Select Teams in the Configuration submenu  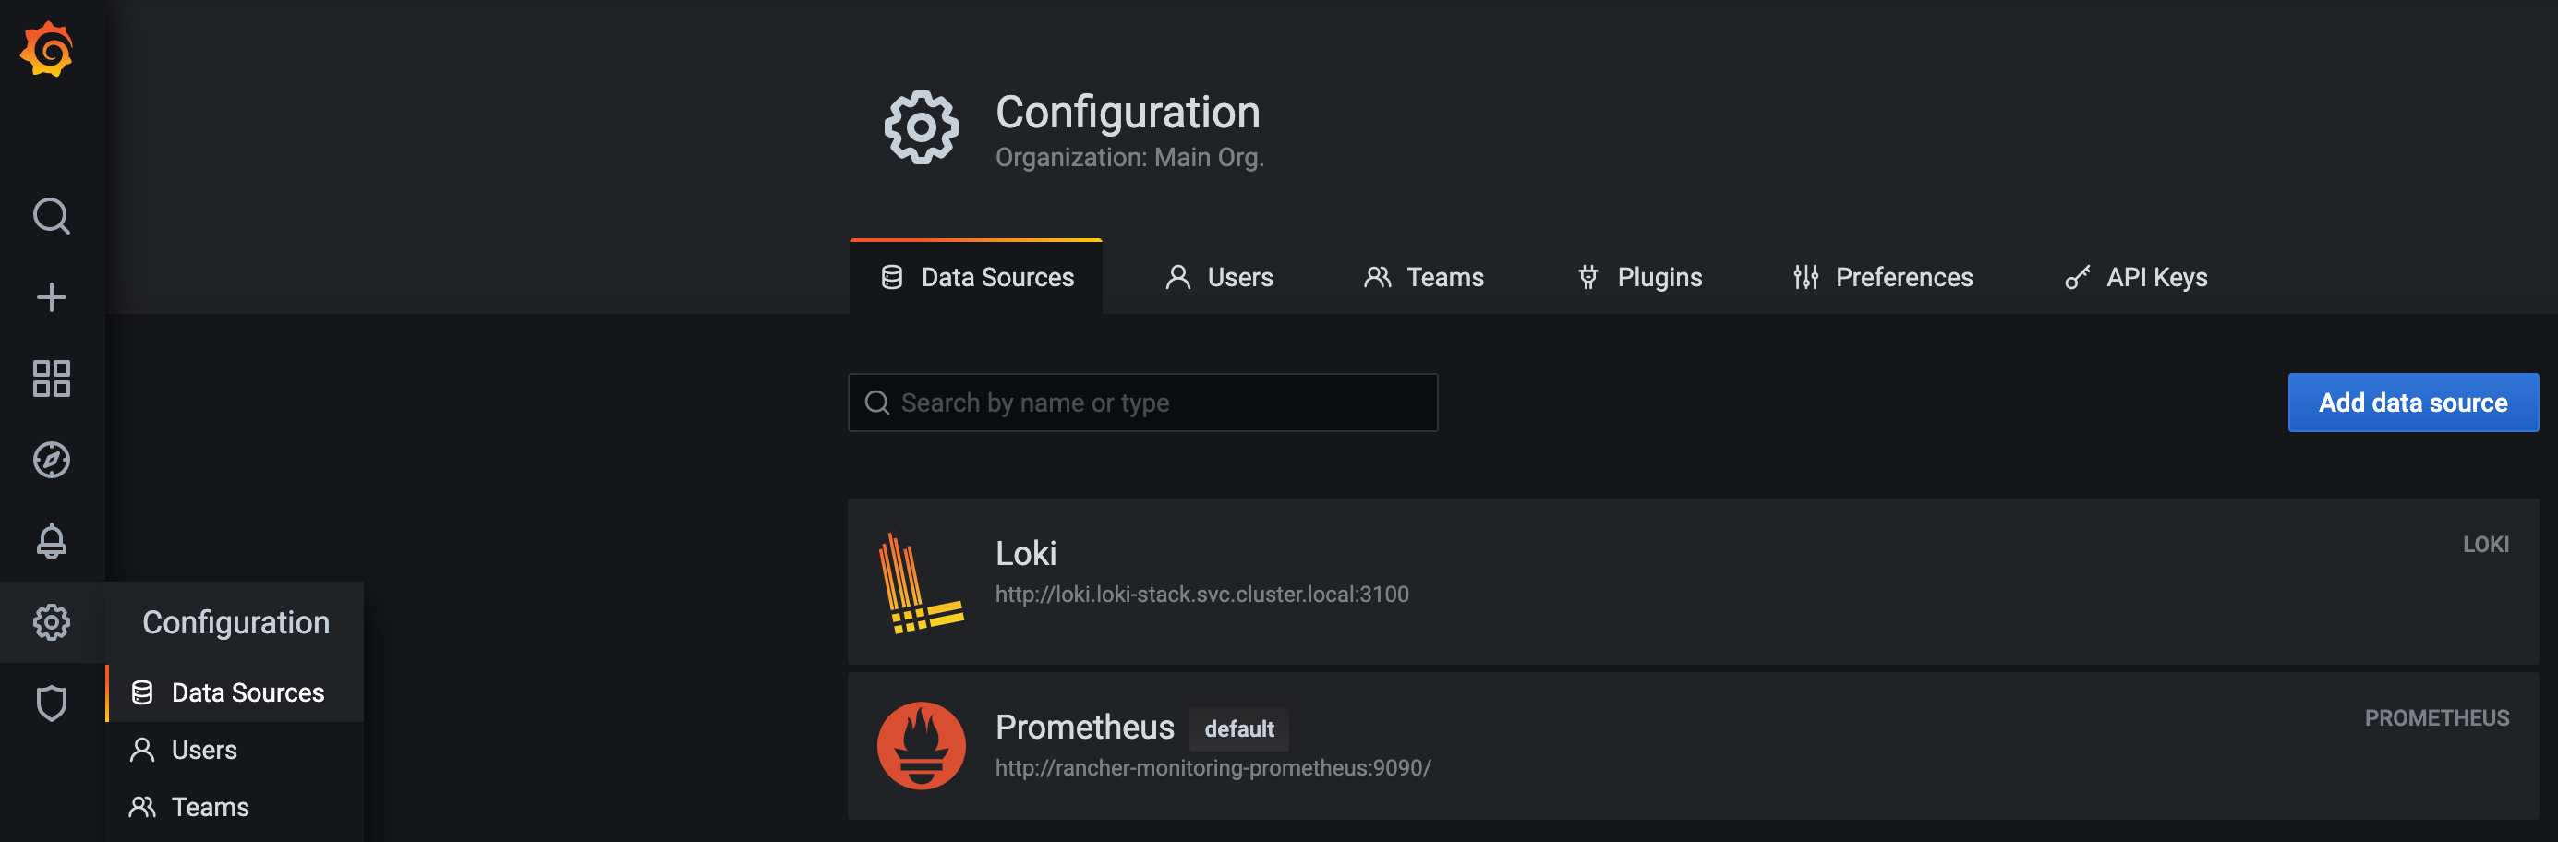click(x=209, y=806)
